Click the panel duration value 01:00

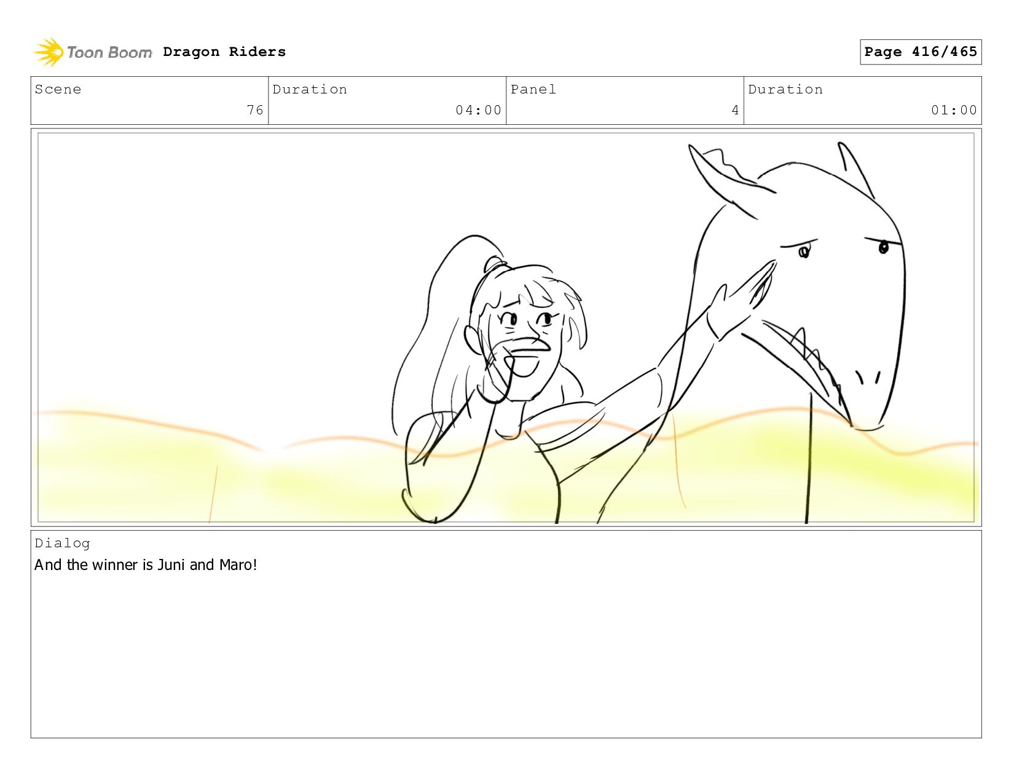click(x=954, y=111)
